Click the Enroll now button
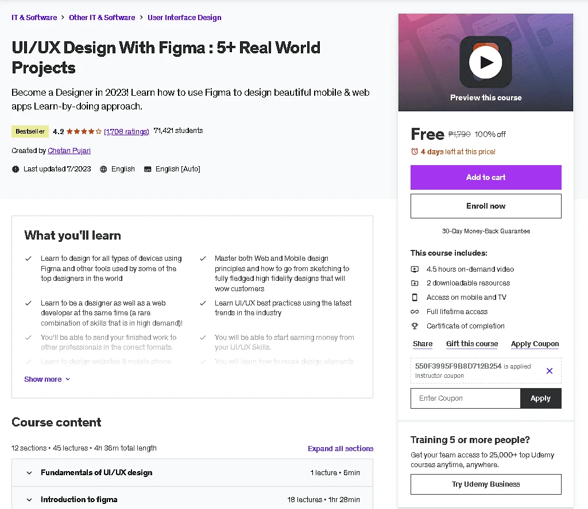 486,206
